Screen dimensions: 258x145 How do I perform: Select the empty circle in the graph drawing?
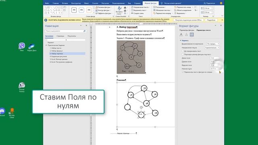127,107
